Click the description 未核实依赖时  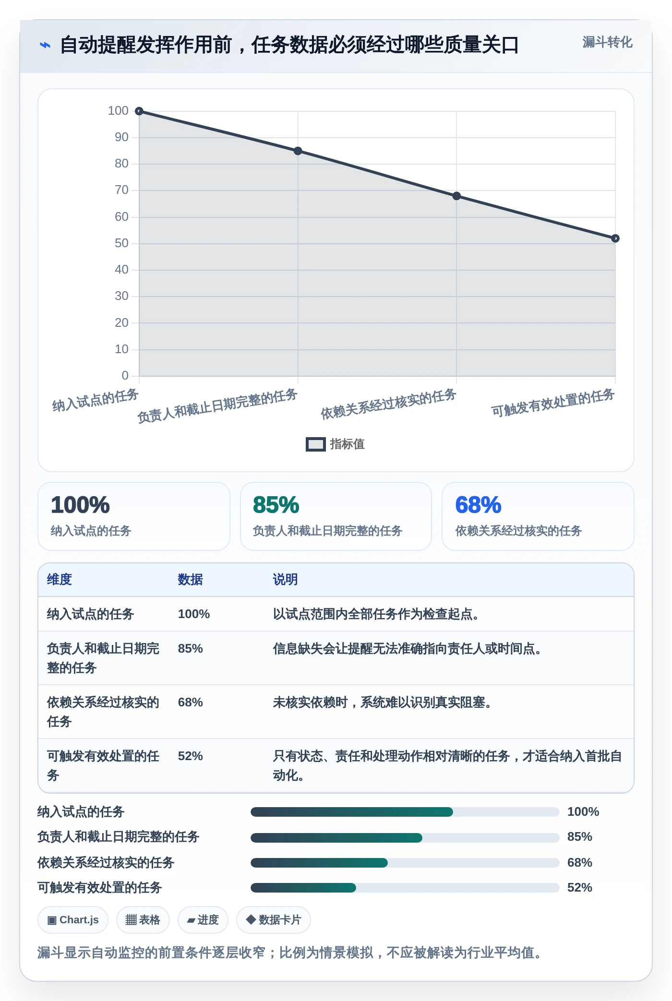[x=383, y=703]
